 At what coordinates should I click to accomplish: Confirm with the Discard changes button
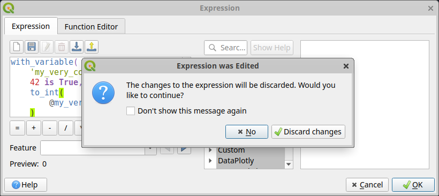(308, 132)
